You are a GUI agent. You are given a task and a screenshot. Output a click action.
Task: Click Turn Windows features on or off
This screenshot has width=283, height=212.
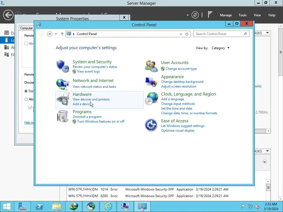point(101,121)
